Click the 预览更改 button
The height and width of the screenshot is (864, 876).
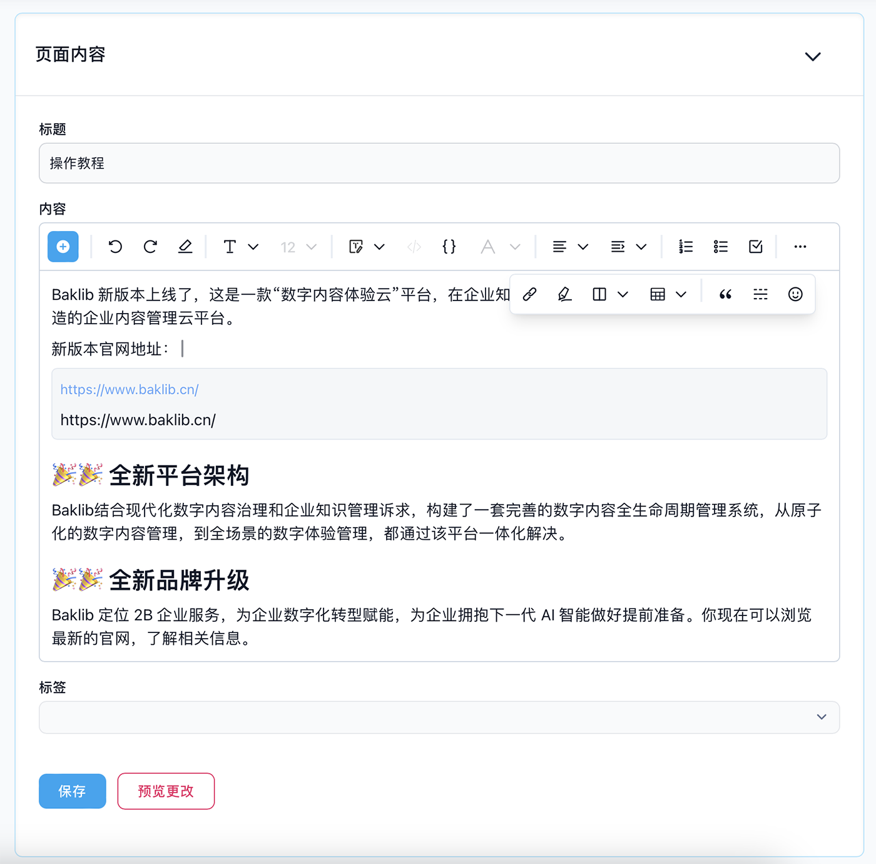(x=166, y=791)
